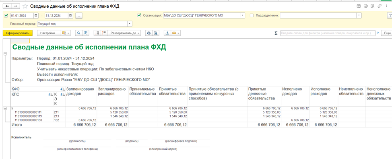Click the Итого row label
Image resolution: width=392 pixels, height=159 pixels.
click(17, 124)
